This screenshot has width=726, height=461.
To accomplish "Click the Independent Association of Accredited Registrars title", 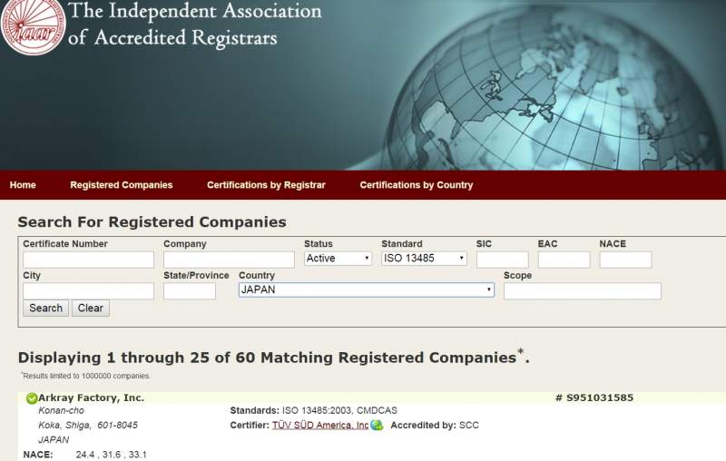I will click(x=194, y=25).
